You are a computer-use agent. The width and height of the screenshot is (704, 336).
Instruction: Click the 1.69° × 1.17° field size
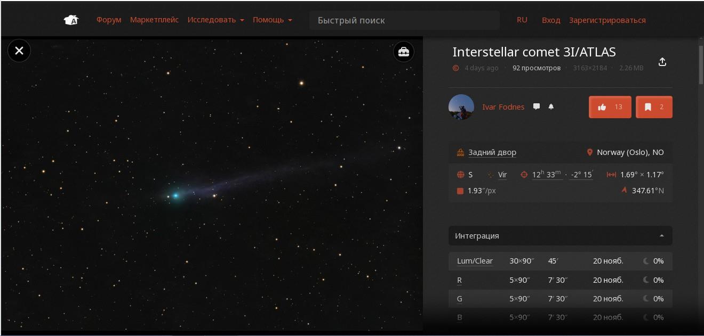click(x=642, y=175)
